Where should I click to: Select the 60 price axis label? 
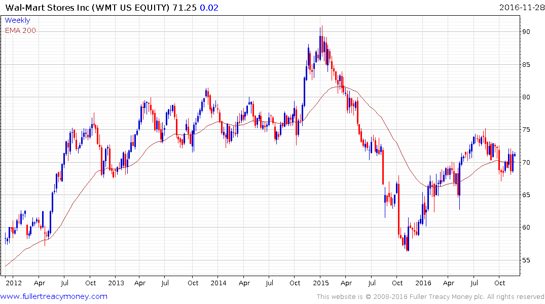[x=526, y=227]
